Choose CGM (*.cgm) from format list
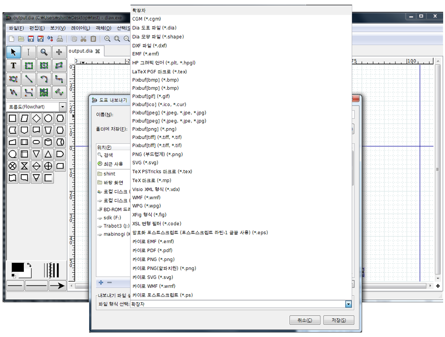445x337 pixels. (x=241, y=19)
